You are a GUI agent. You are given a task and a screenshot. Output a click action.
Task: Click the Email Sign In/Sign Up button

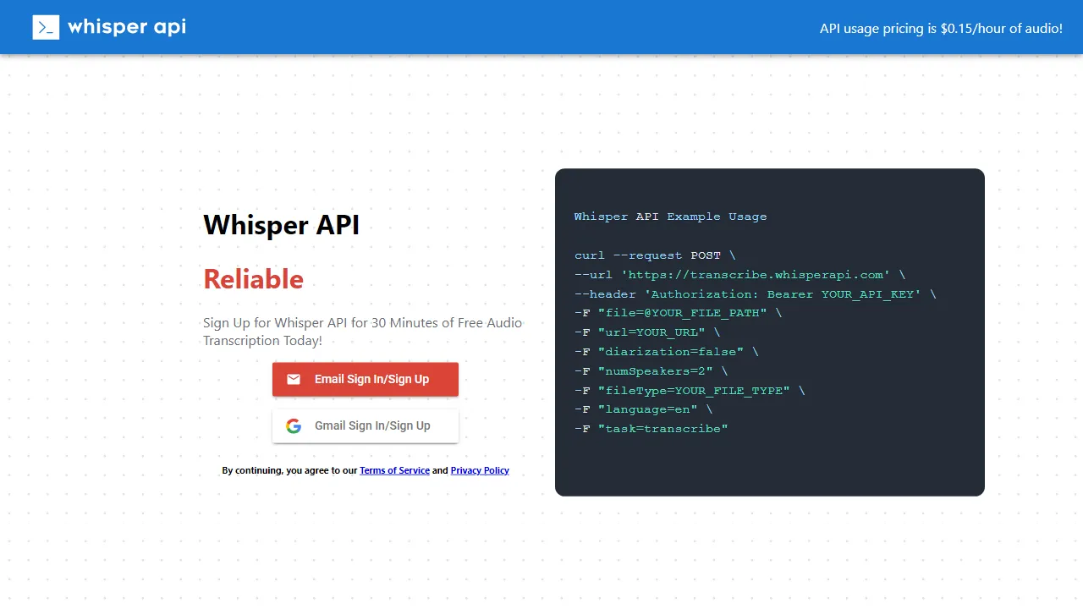pyautogui.click(x=366, y=379)
